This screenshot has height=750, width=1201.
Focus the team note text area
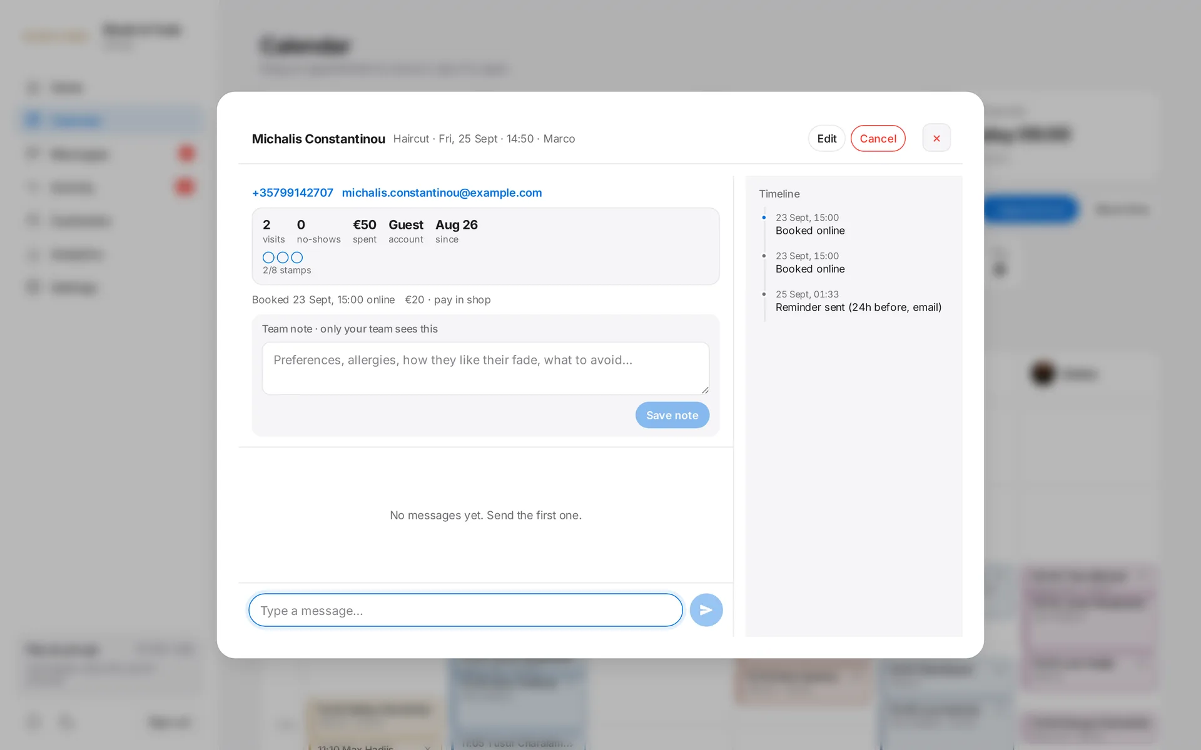coord(485,368)
